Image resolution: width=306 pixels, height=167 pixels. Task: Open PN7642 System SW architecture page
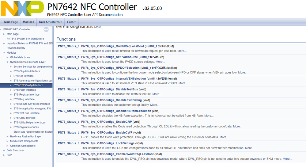[x=25, y=39]
